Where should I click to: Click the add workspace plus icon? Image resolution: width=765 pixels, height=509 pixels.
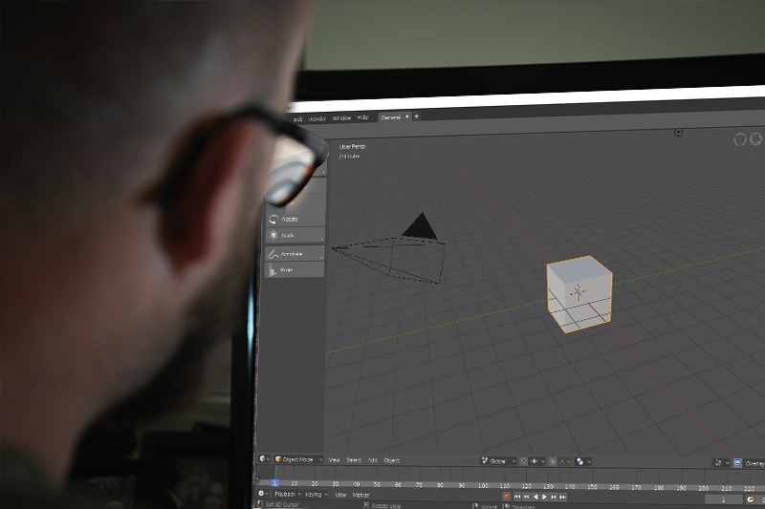click(x=417, y=117)
